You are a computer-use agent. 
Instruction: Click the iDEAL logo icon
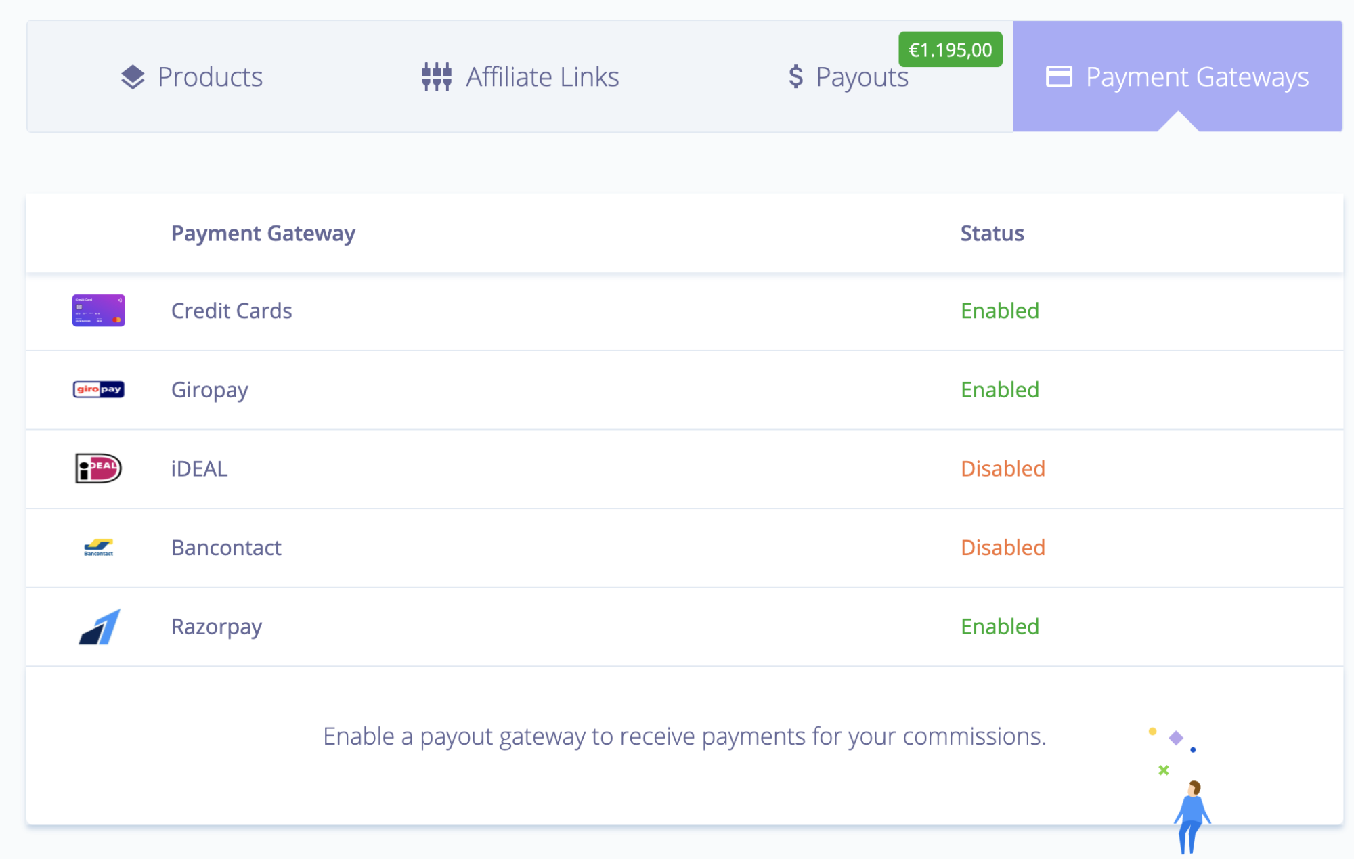tap(99, 468)
